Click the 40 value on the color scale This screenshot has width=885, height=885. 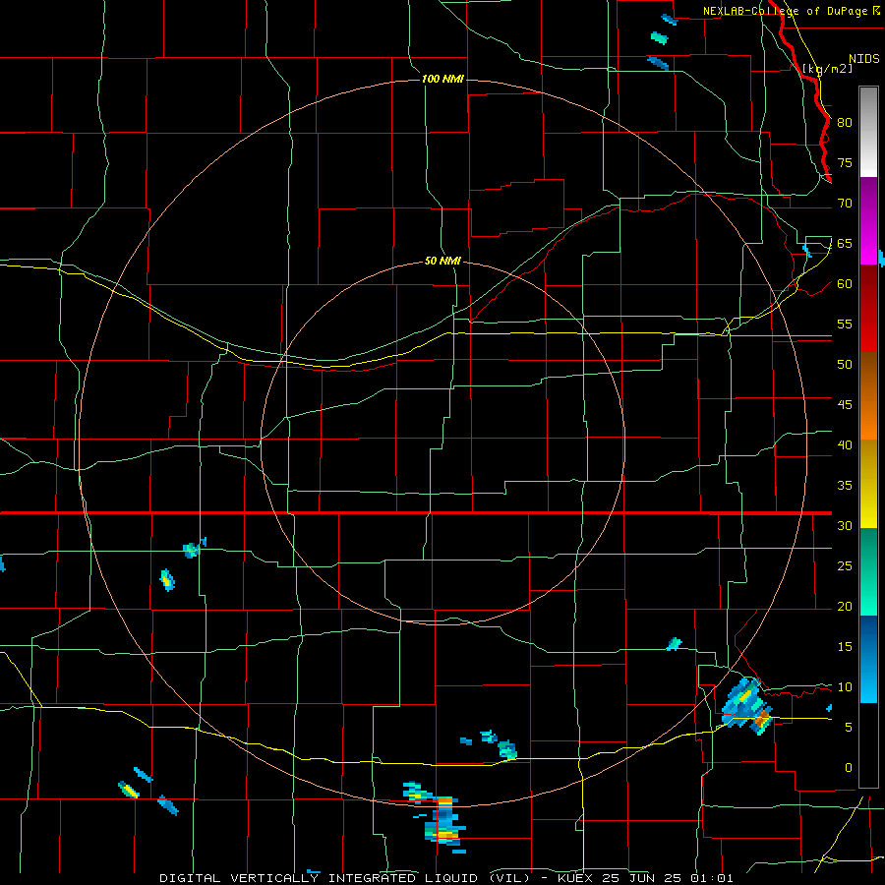845,445
